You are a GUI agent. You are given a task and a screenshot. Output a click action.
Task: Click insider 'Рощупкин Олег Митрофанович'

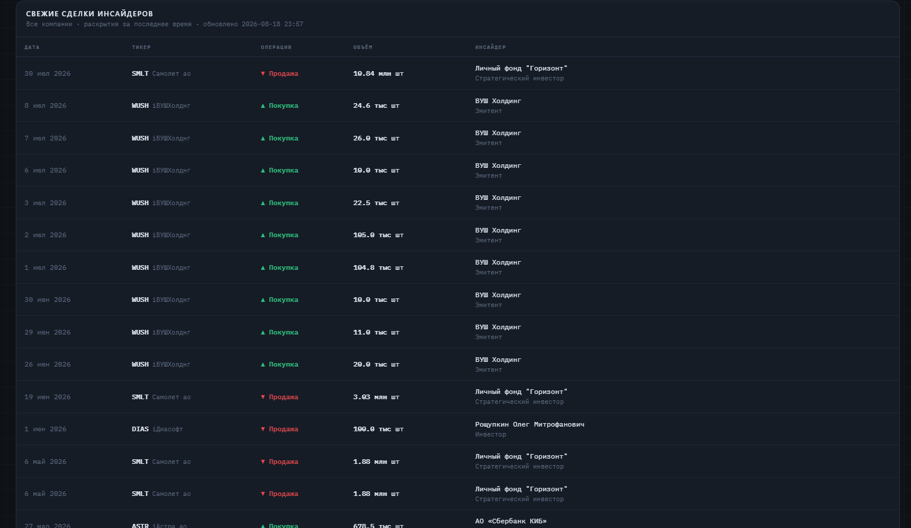(530, 424)
